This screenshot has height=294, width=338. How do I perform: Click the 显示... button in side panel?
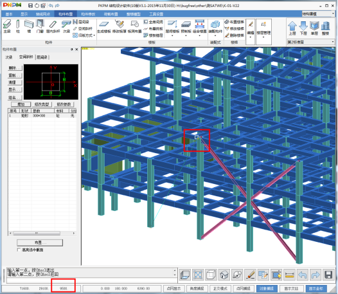pos(15,89)
